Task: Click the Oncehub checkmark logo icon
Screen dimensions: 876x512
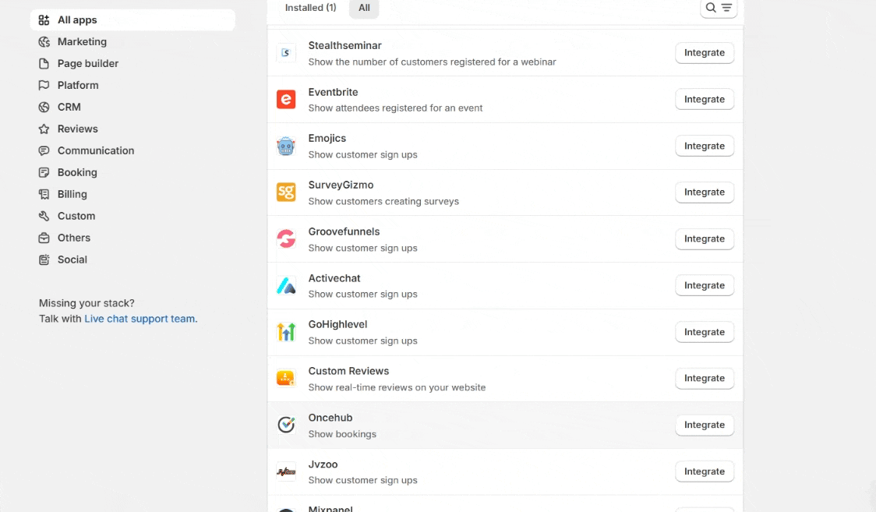Action: [x=286, y=425]
